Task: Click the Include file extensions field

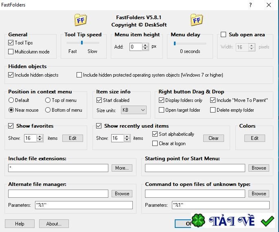Action: 58,168
